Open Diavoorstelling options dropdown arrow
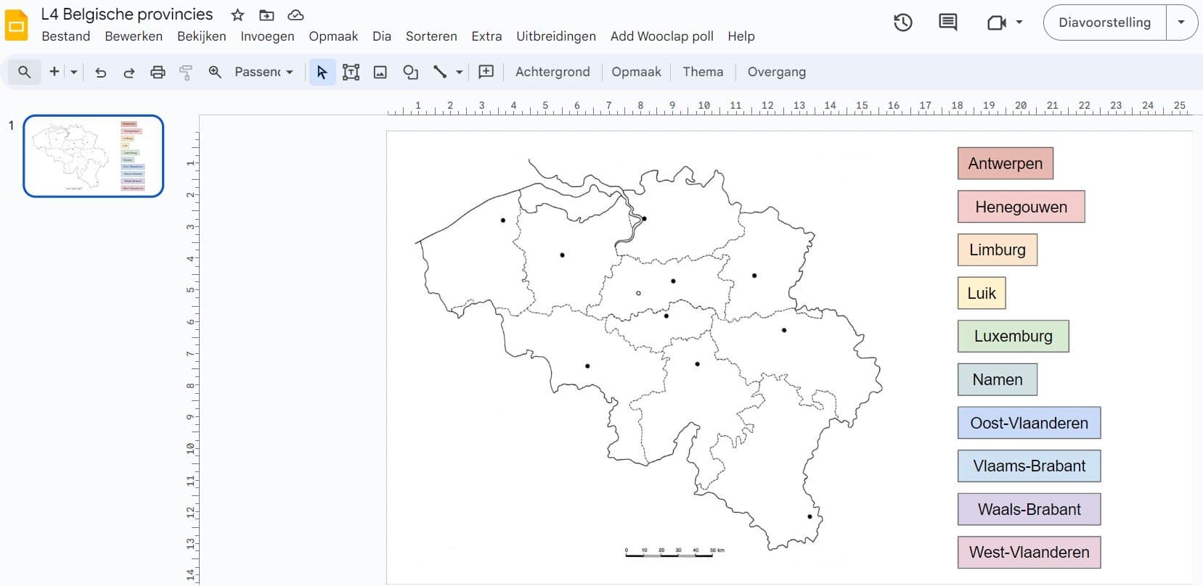This screenshot has height=586, width=1203. tap(1181, 22)
